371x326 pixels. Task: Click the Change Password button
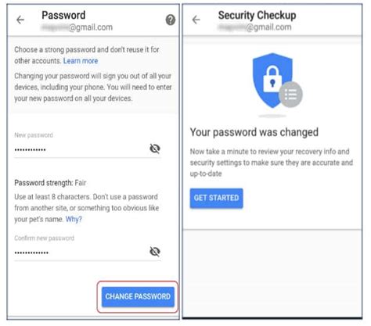click(x=138, y=296)
